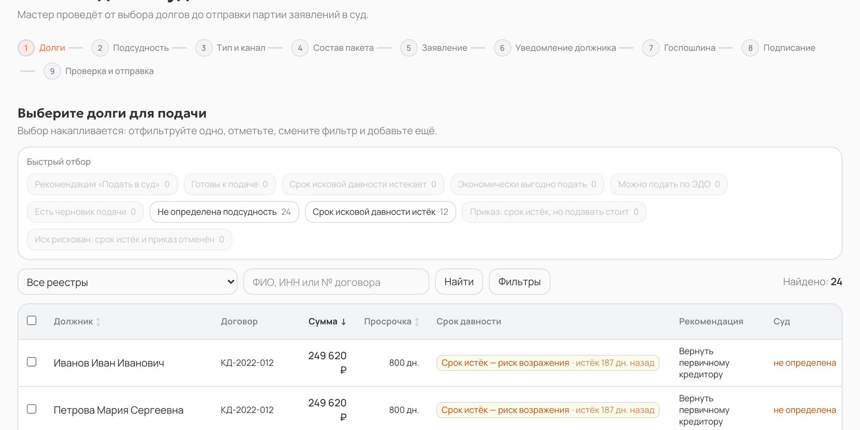860x430 pixels.
Task: Click the Рекомендация column header
Action: (711, 322)
